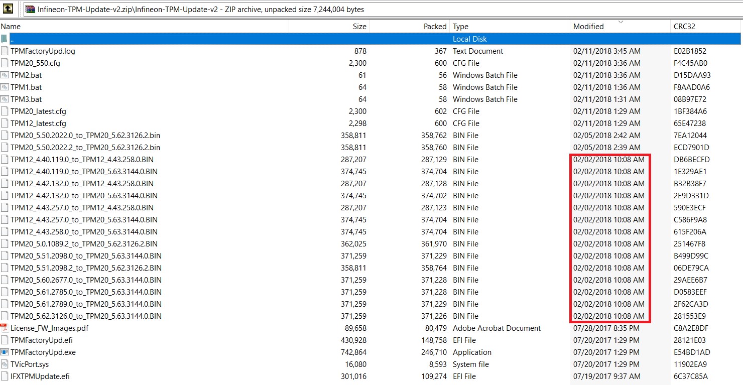Sort by the Name column header
This screenshot has height=385, width=743.
(x=145, y=27)
